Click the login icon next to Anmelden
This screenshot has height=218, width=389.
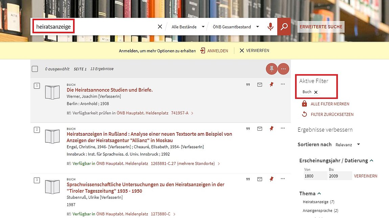pyautogui.click(x=203, y=51)
